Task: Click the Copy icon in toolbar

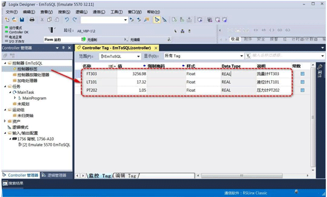Action: pos(50,20)
